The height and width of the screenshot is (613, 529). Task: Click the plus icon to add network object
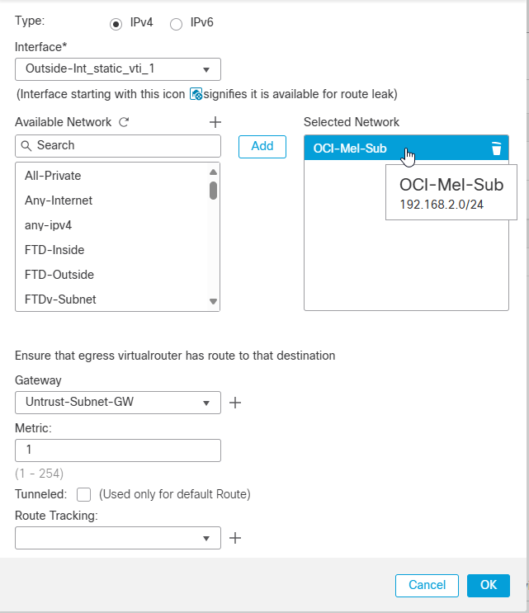coord(215,122)
